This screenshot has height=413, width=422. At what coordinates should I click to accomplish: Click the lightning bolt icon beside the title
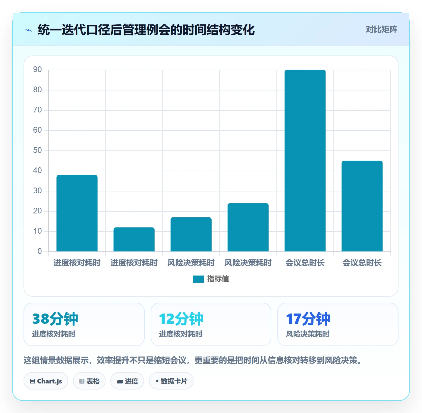[x=29, y=30]
